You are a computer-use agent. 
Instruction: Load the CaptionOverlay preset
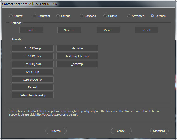point(33,80)
